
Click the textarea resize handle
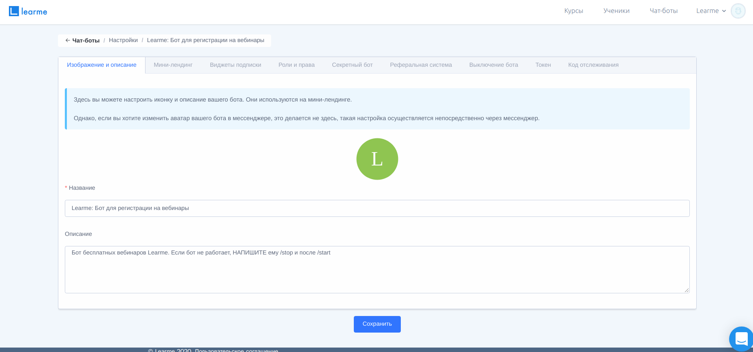coord(687,290)
